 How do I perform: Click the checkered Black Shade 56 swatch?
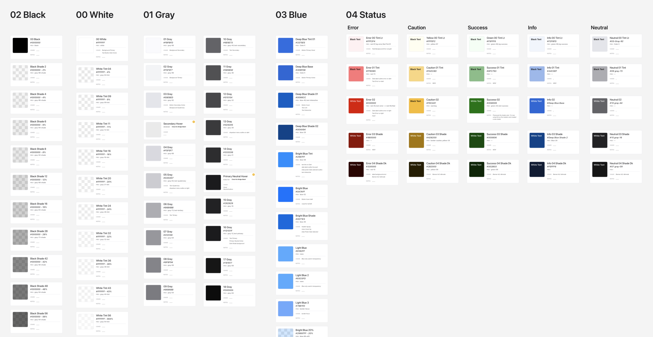coord(20,319)
